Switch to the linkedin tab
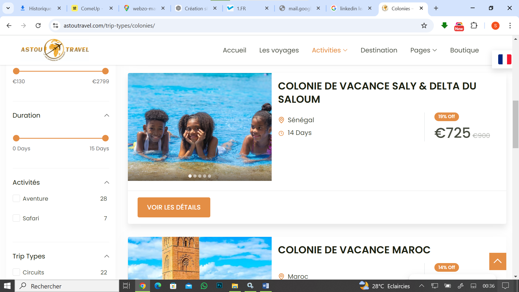Screen dimensions: 519x292 pyautogui.click(x=351, y=8)
